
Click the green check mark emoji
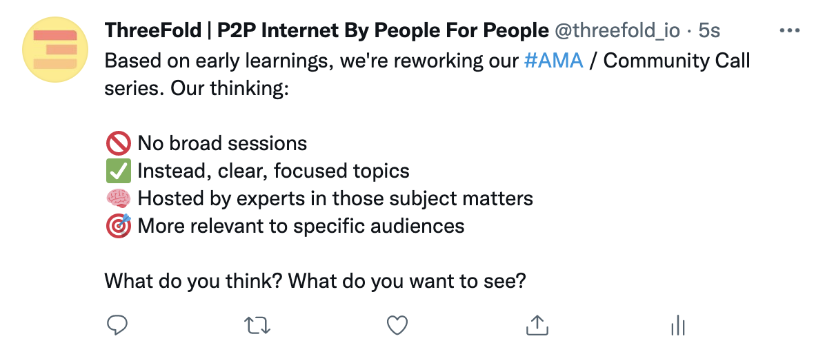118,171
